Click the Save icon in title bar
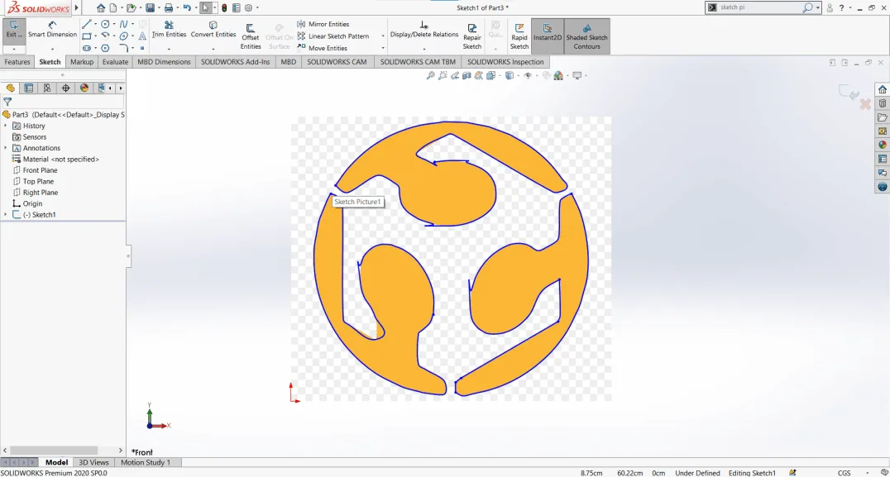 [150, 8]
